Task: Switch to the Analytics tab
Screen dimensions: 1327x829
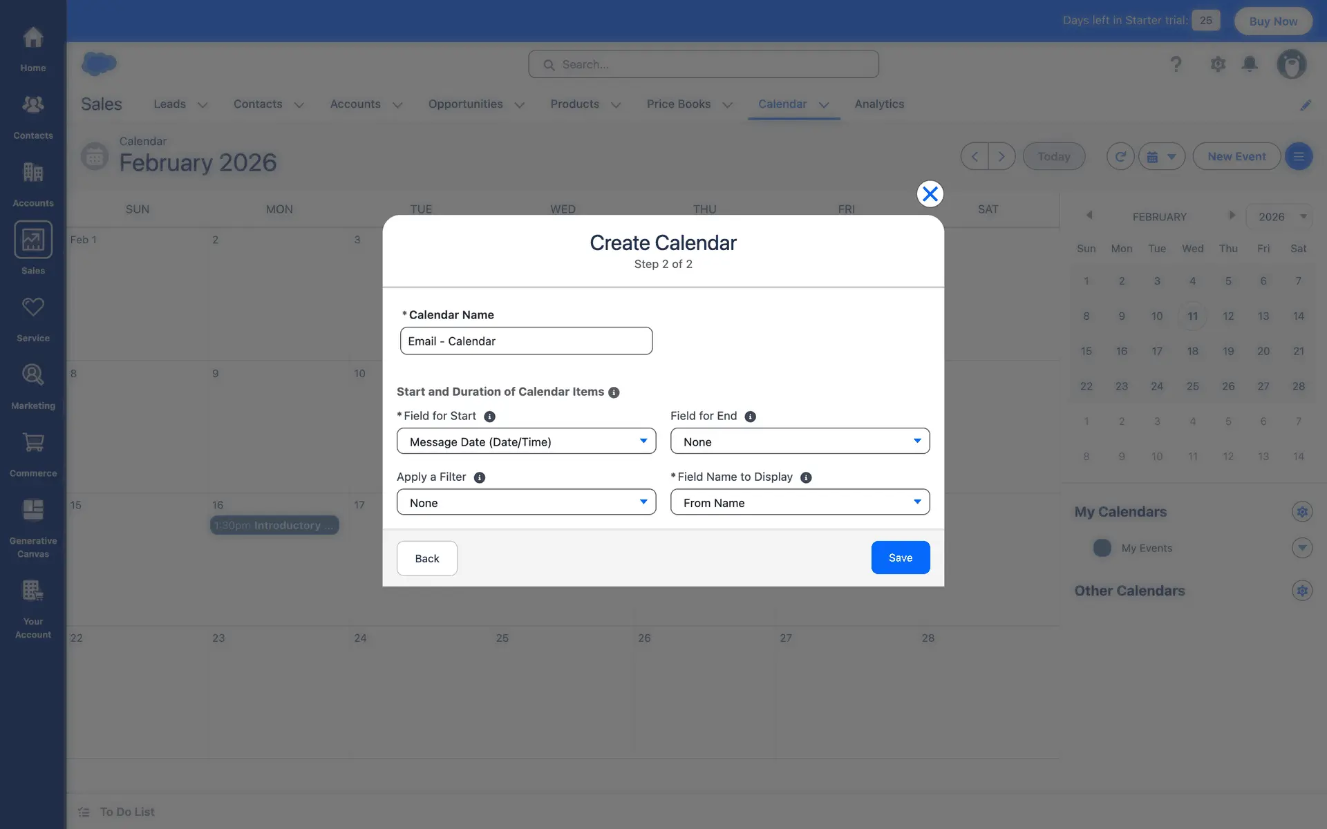Action: click(879, 104)
